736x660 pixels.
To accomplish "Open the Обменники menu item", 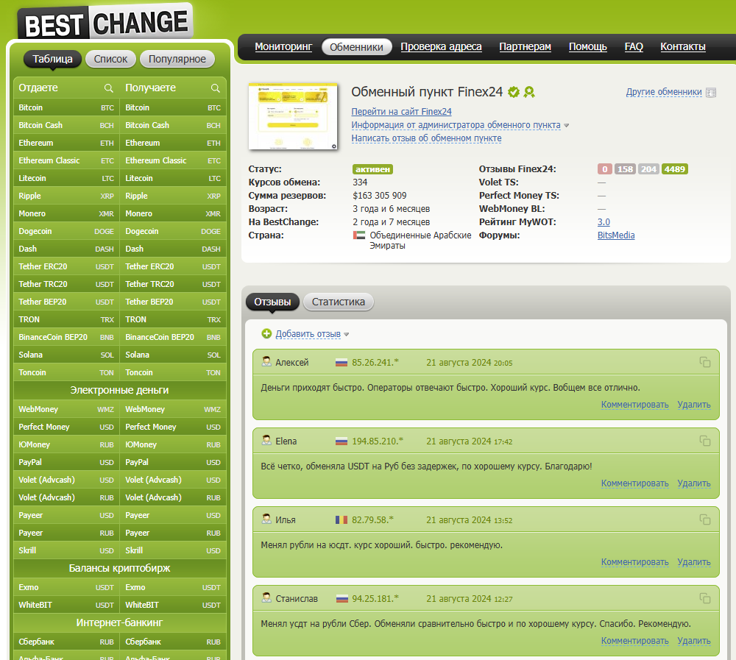I will (357, 47).
